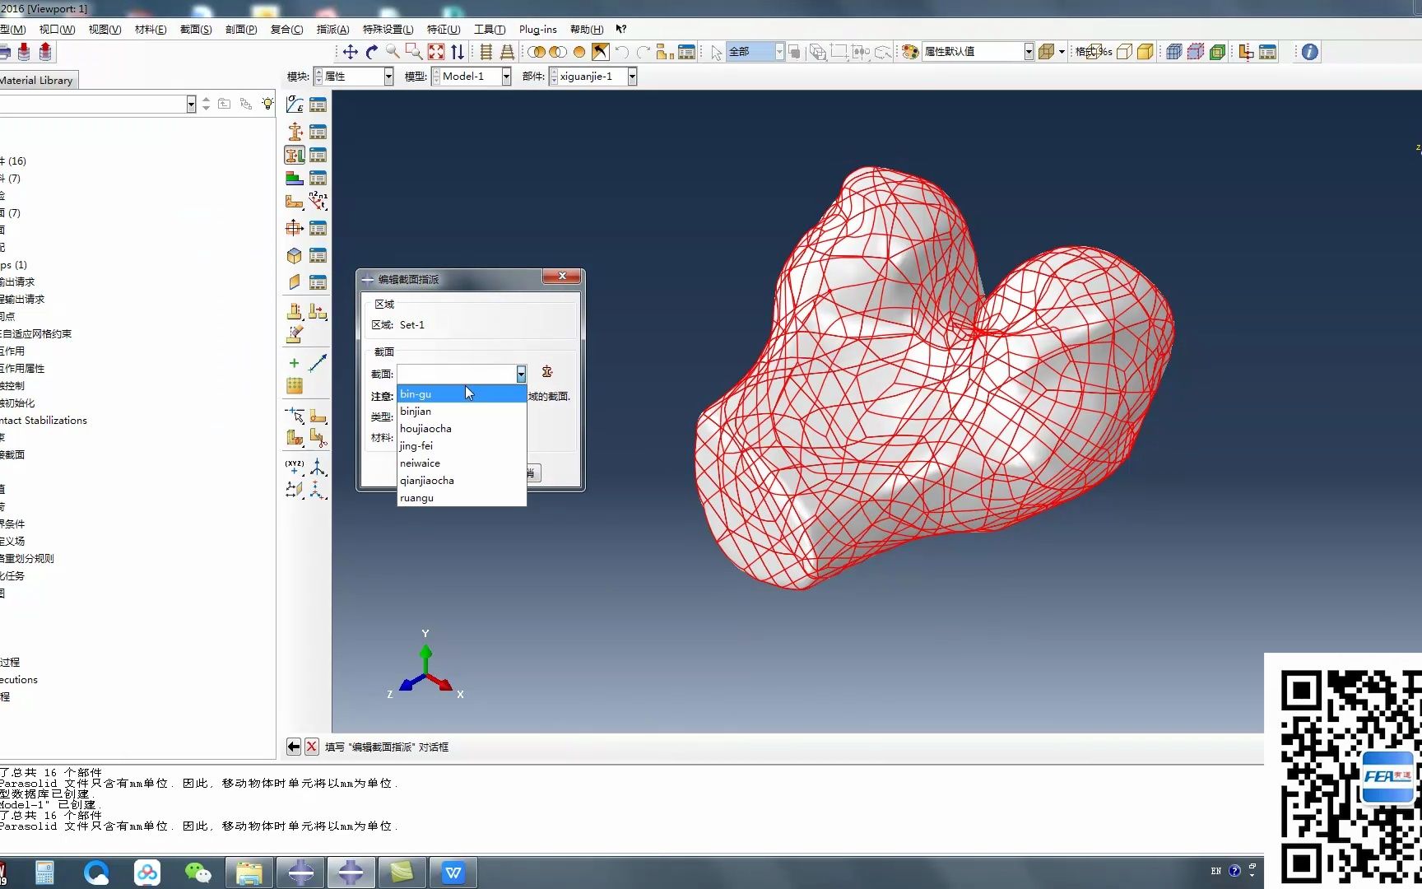The width and height of the screenshot is (1422, 889).
Task: Enable Shaded render style
Action: (1145, 52)
